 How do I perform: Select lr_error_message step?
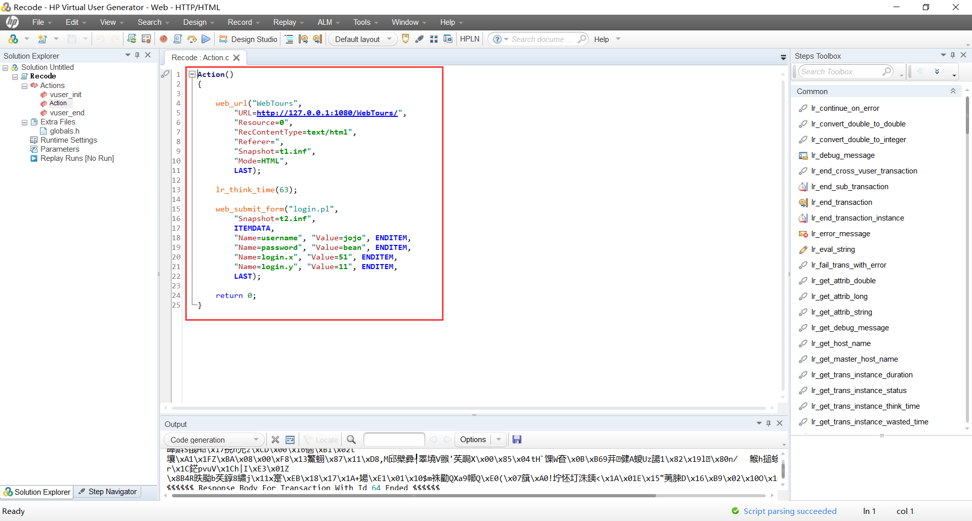click(x=840, y=234)
